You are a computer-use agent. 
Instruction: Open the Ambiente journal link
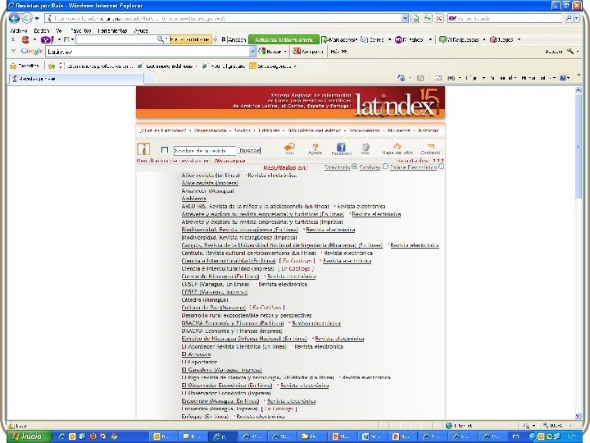(x=193, y=199)
